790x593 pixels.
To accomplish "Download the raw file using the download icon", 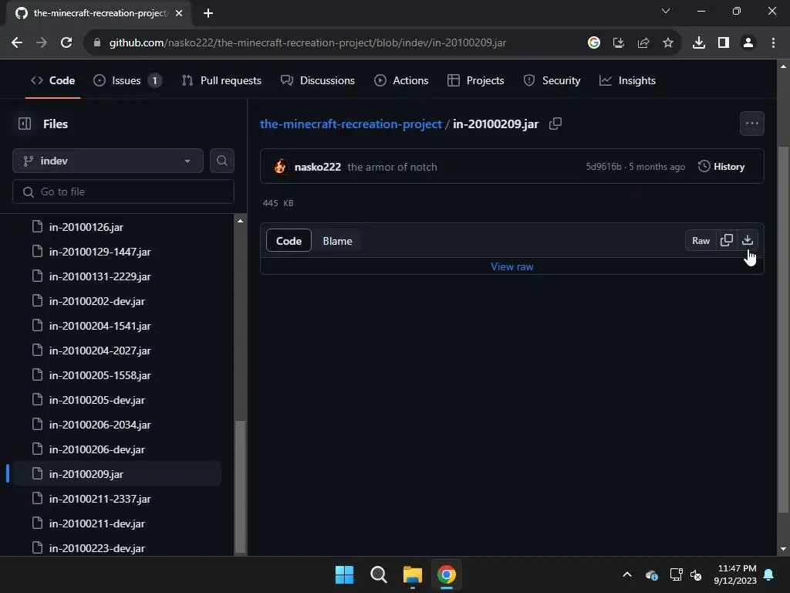I will coord(747,241).
